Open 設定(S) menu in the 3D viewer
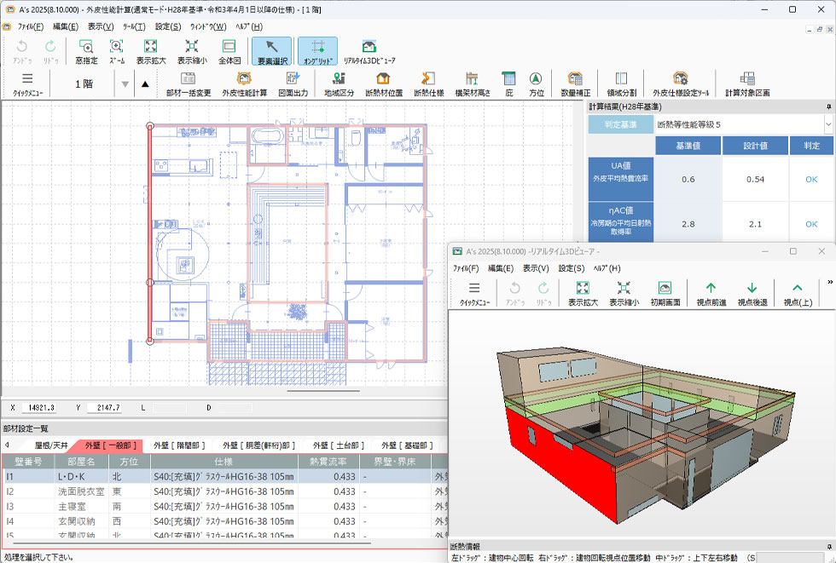Image resolution: width=836 pixels, height=563 pixels. (571, 269)
